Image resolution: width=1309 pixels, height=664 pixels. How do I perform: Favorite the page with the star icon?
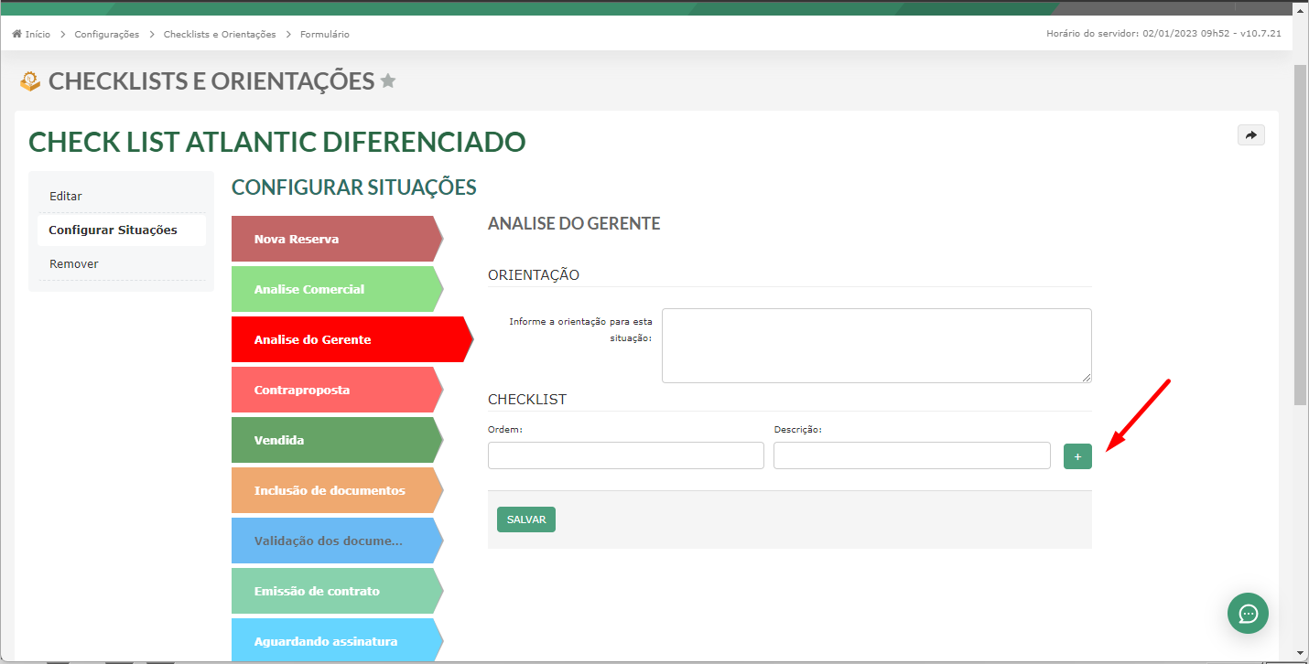388,80
